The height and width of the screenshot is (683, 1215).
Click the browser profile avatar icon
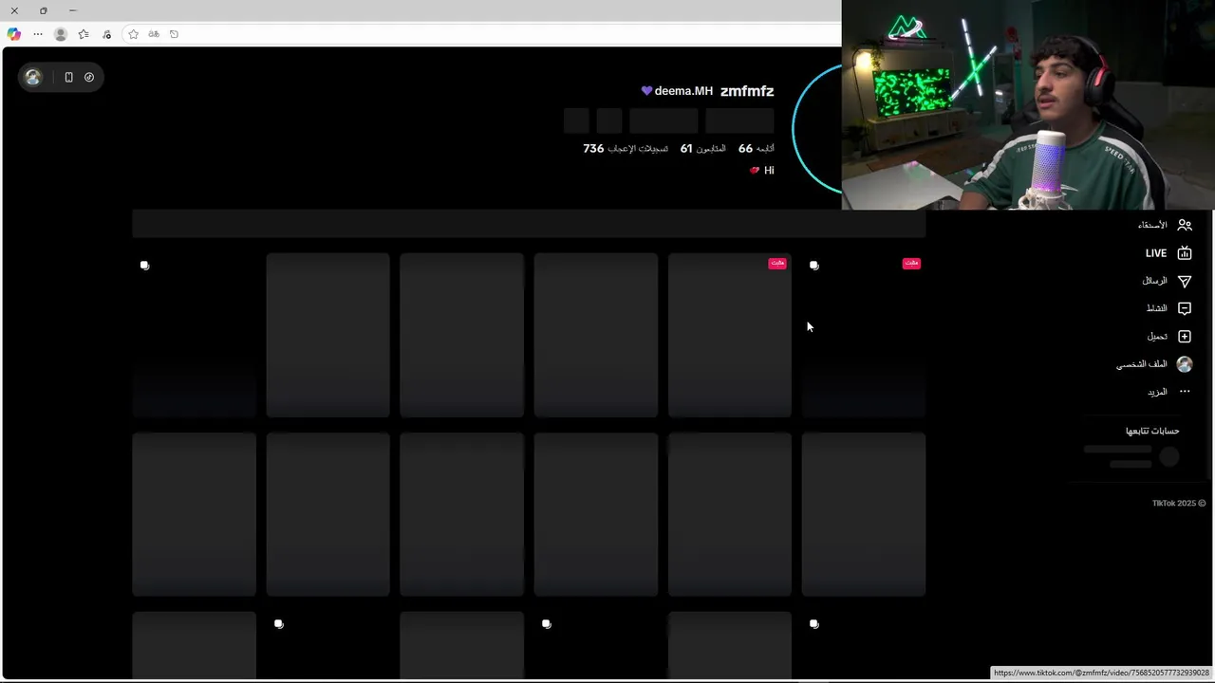61,34
